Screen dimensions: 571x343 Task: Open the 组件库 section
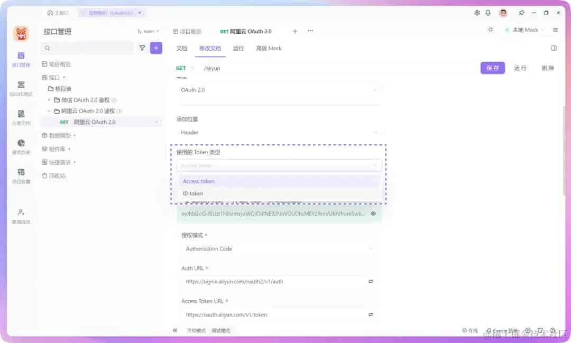(x=56, y=149)
